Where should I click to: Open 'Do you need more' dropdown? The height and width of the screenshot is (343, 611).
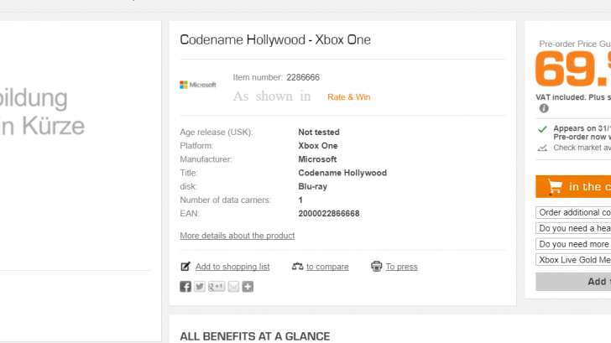[x=573, y=244]
